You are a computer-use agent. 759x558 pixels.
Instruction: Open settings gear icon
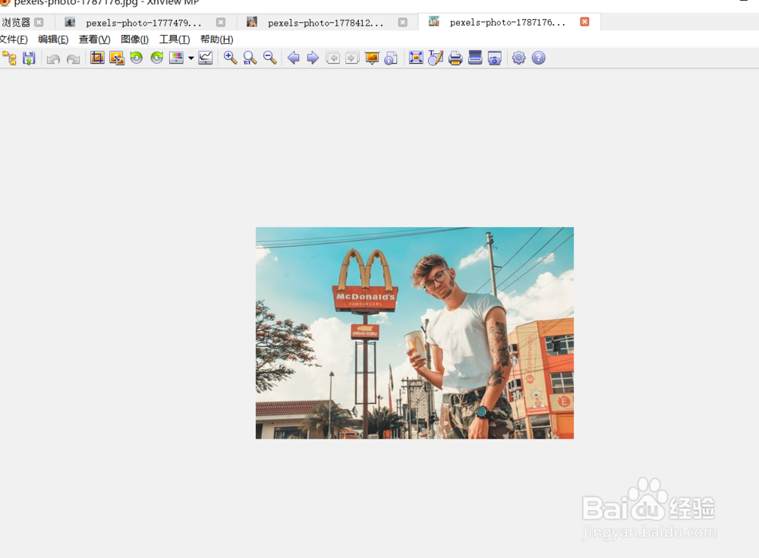(519, 58)
